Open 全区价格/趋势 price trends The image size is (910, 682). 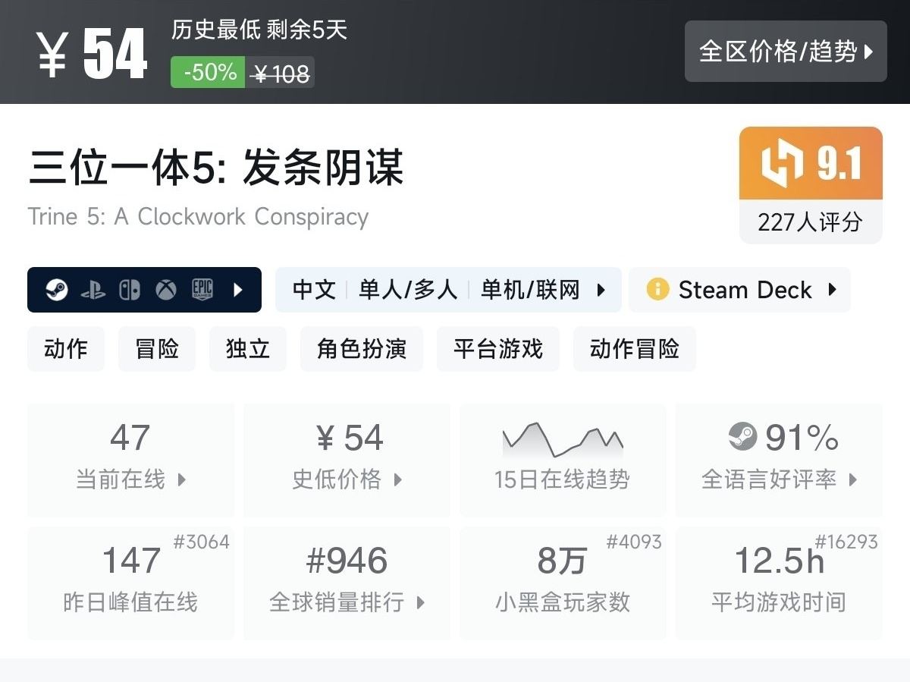pos(786,51)
